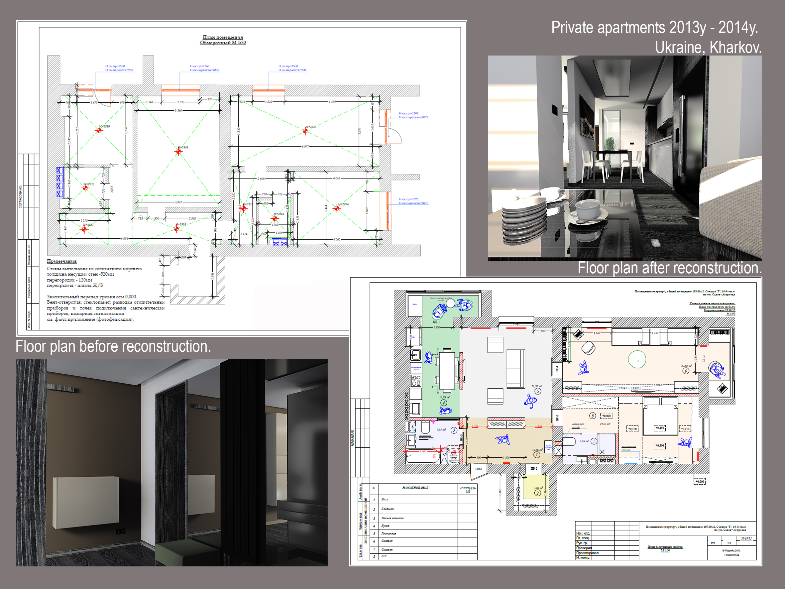
Task: Click the 'Гостиная' row in room table
Action: 389,533
